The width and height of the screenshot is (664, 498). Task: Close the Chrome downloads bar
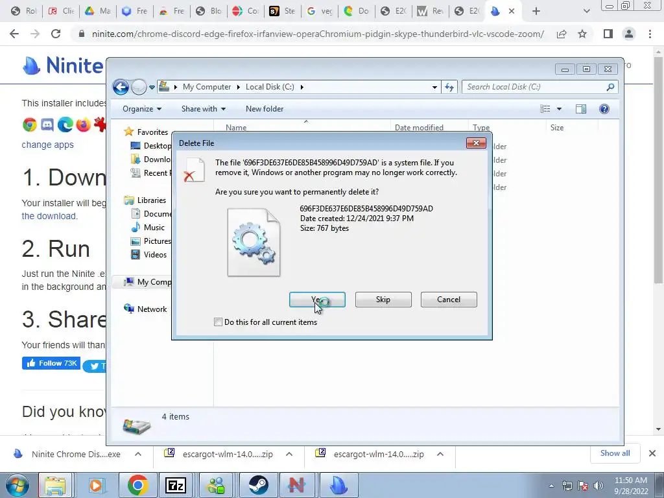coord(652,453)
